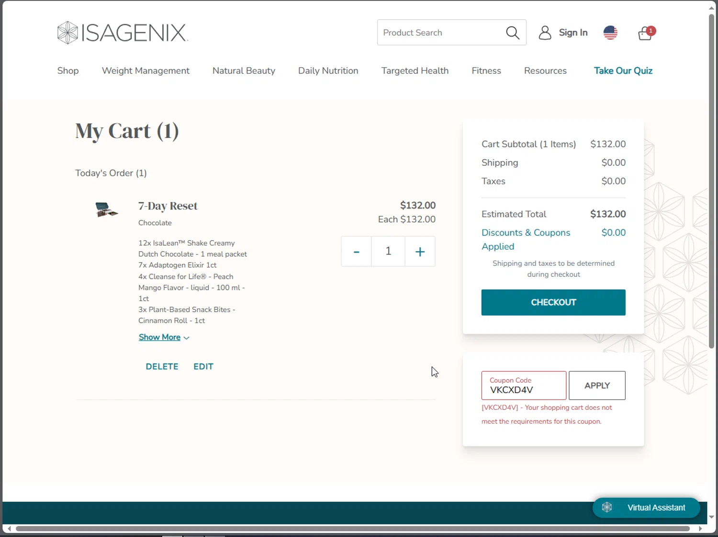Click the 'Each $132.00' price text
Image resolution: width=718 pixels, height=537 pixels.
pos(407,219)
